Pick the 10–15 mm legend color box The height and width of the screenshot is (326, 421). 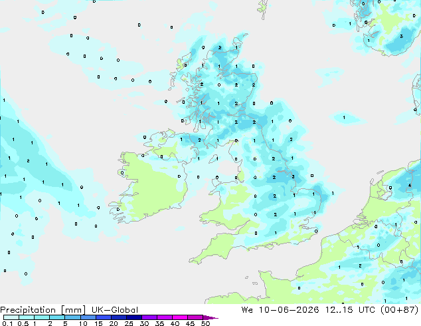click(x=88, y=317)
